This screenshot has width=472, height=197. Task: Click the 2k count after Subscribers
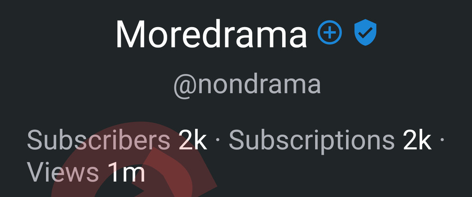point(193,140)
